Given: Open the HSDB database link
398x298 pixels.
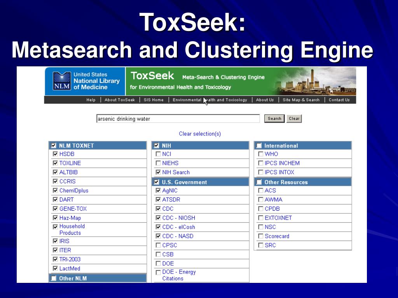Looking at the screenshot, I should 67,154.
